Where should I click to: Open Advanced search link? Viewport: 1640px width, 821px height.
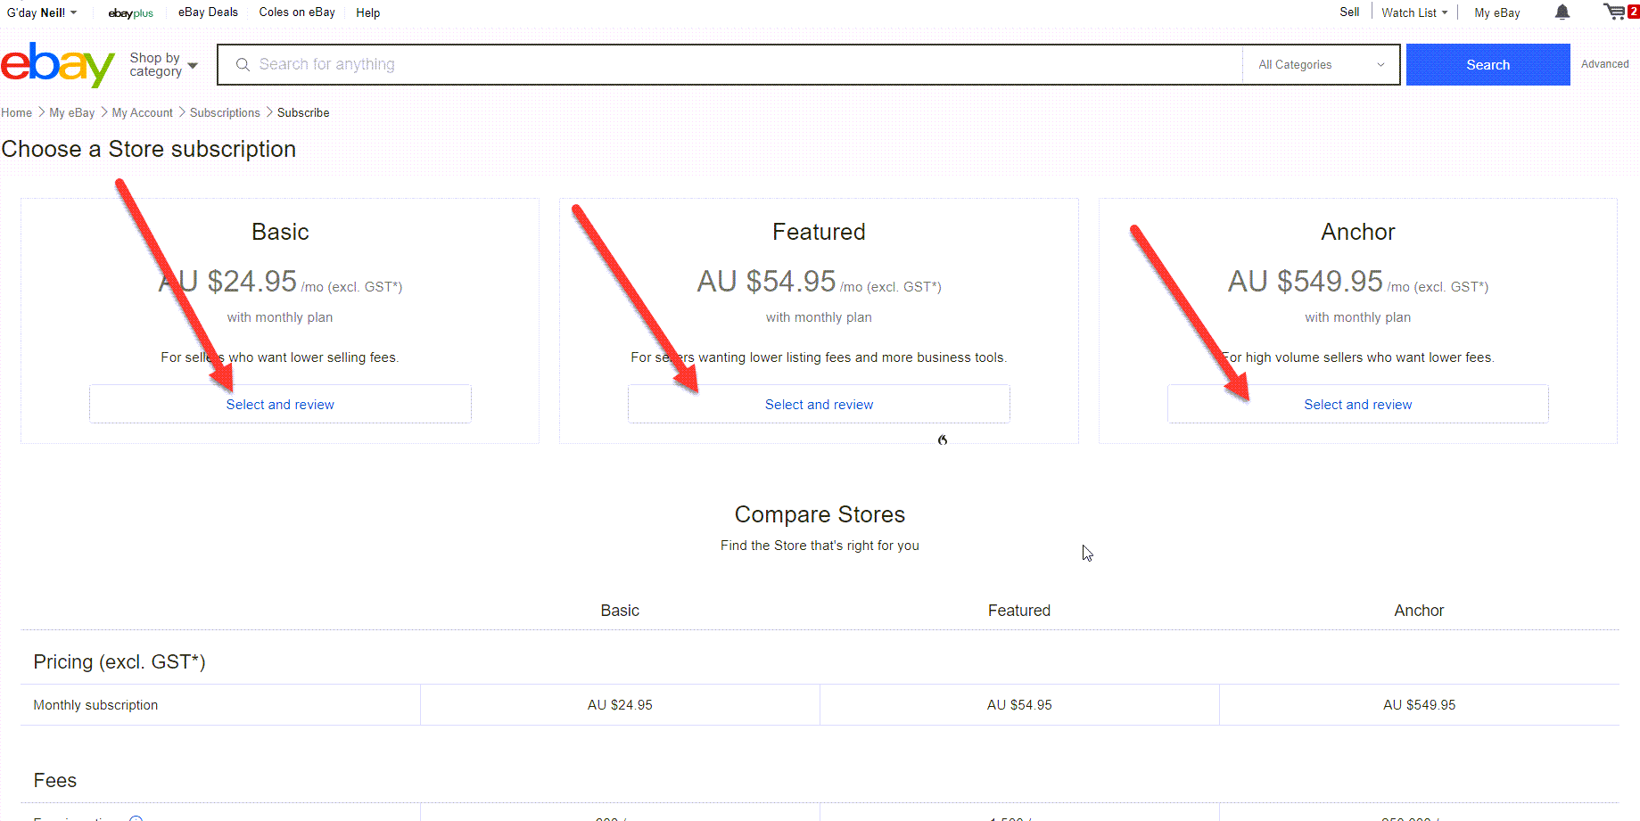pyautogui.click(x=1604, y=64)
